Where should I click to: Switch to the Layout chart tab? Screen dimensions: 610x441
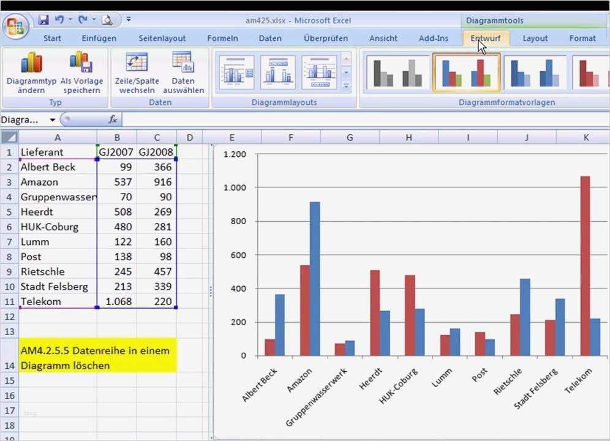tap(535, 38)
